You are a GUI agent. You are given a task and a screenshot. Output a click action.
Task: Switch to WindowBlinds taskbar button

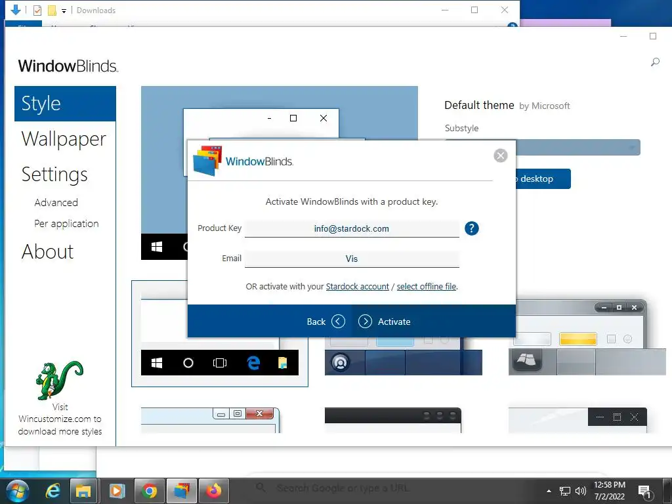pos(182,491)
